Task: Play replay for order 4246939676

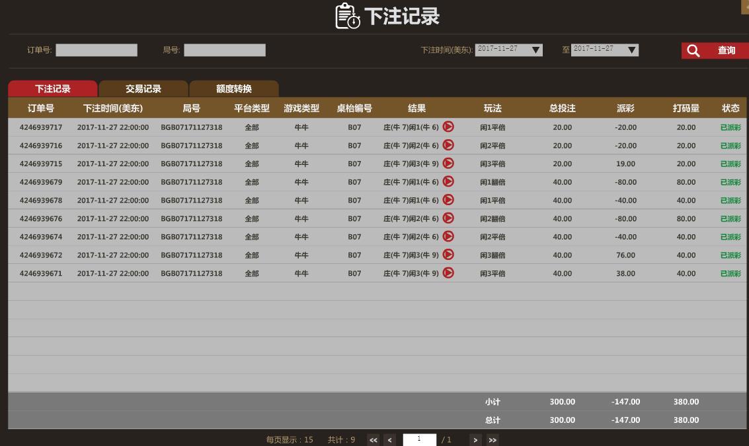Action: (x=448, y=218)
